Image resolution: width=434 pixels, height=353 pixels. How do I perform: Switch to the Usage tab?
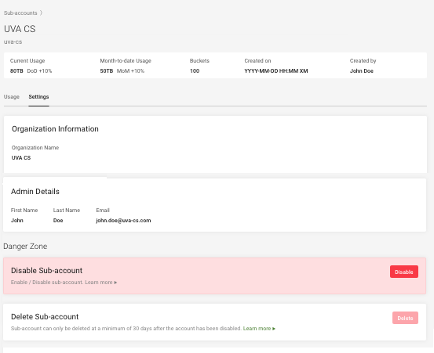(x=12, y=97)
